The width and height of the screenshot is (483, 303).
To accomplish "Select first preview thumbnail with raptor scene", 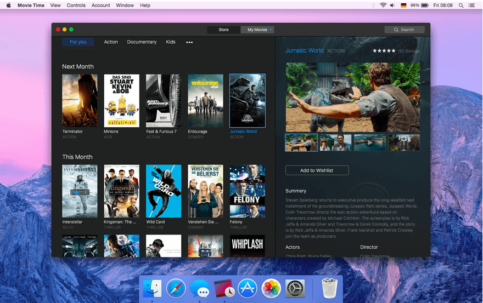I will [x=301, y=142].
